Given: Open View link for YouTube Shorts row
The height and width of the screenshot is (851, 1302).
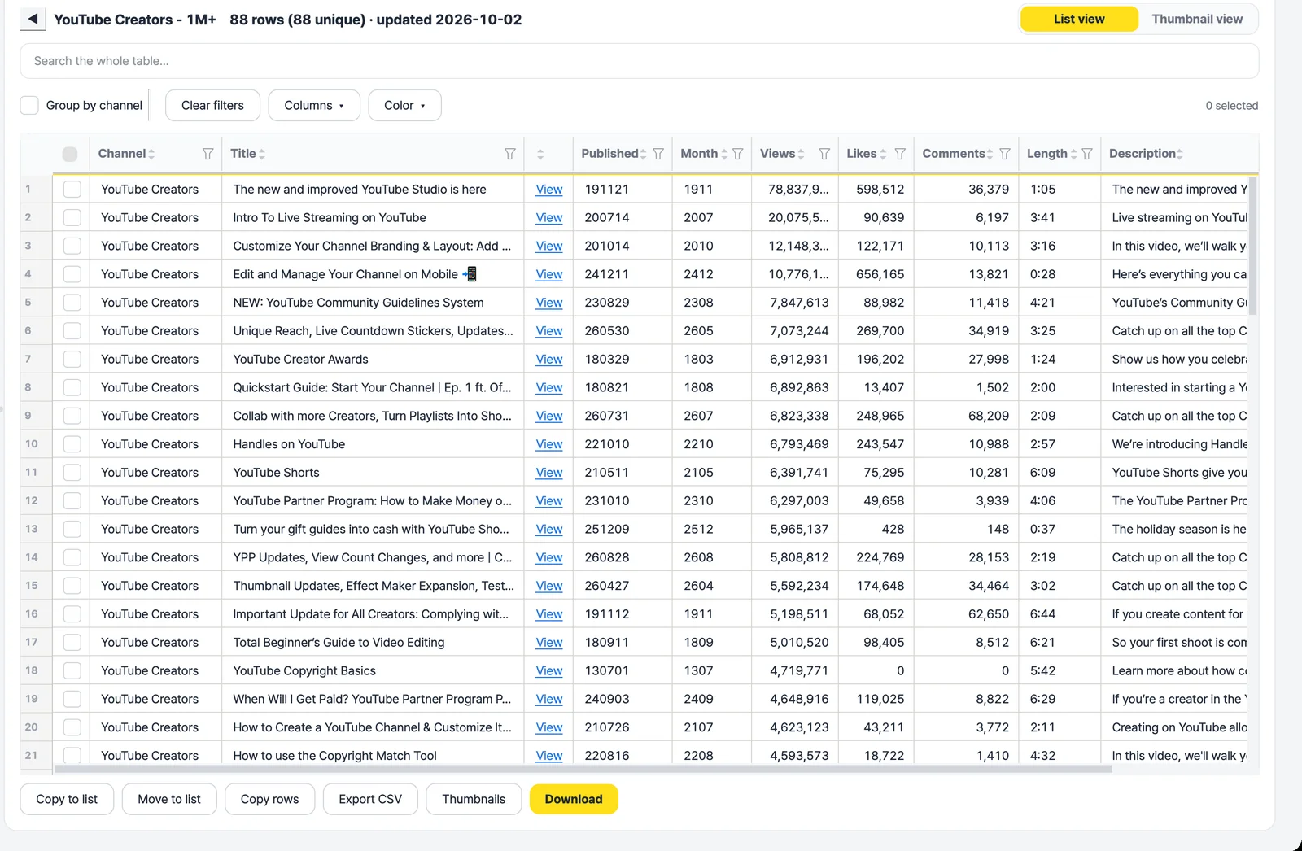Looking at the screenshot, I should pos(549,473).
